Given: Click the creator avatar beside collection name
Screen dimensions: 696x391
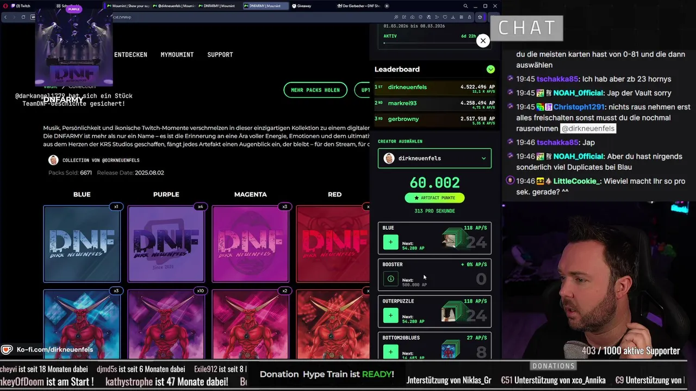Looking at the screenshot, I should click(x=53, y=160).
